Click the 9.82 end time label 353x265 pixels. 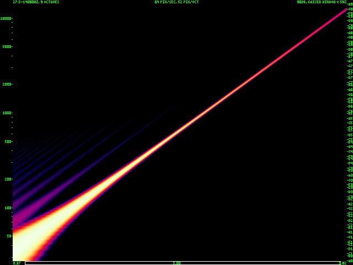click(x=343, y=263)
